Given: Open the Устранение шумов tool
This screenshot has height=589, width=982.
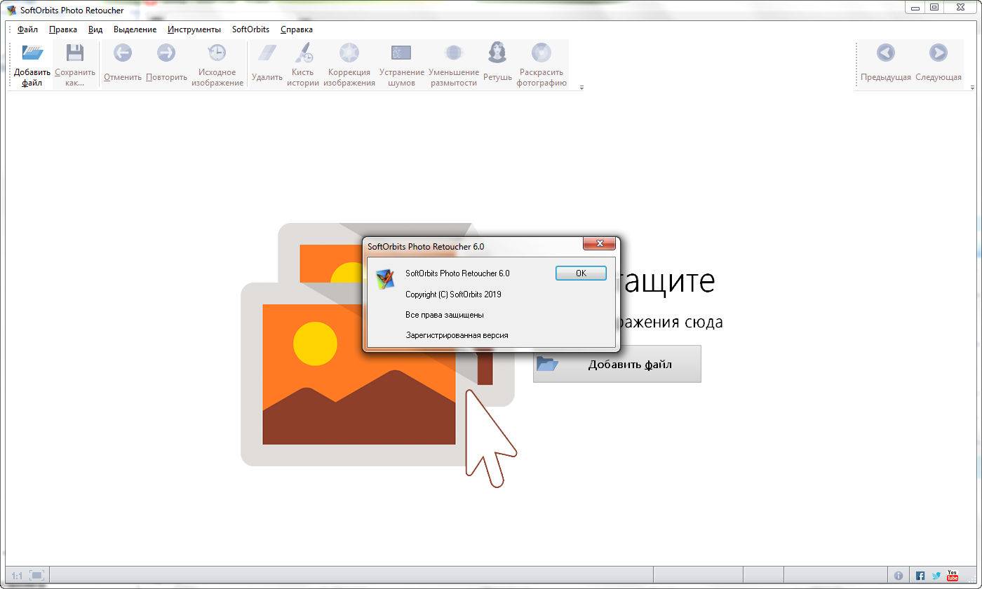Looking at the screenshot, I should pos(401,53).
